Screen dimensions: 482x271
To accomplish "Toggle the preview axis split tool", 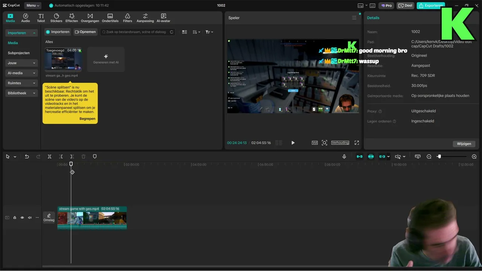I will tap(398, 157).
